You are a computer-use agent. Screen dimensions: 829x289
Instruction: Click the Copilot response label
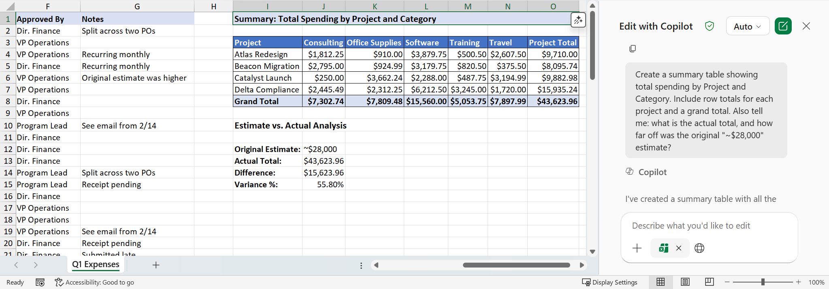point(652,172)
